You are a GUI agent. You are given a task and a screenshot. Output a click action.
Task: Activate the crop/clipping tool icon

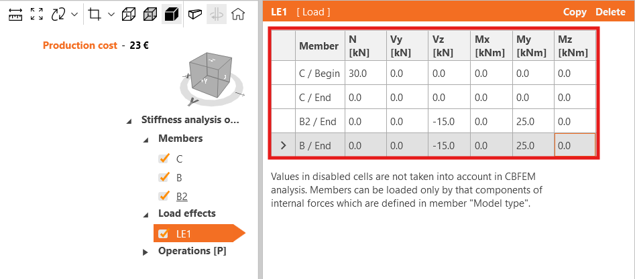point(95,13)
